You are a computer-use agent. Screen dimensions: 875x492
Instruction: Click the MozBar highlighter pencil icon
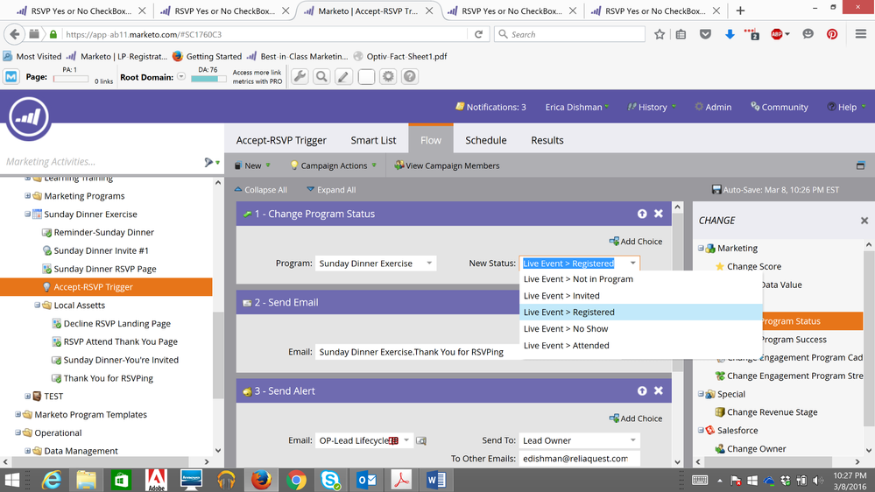343,76
